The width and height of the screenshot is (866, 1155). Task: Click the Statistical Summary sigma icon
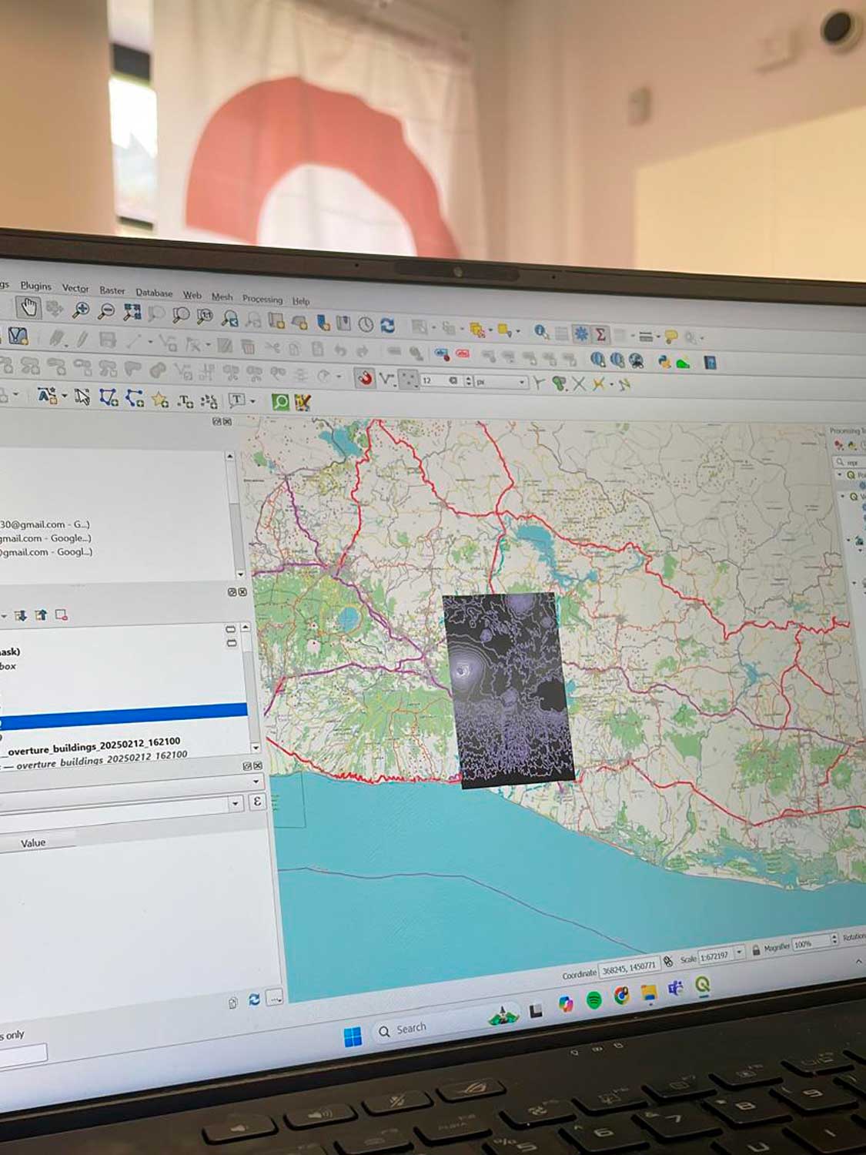tap(600, 334)
